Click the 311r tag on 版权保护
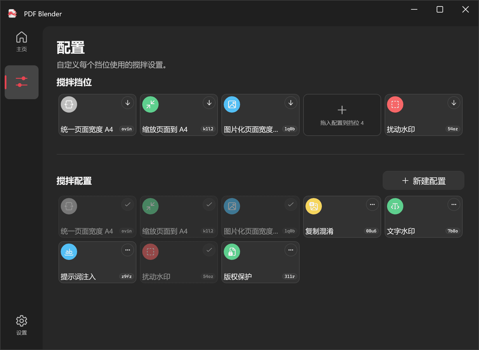479x350 pixels. (290, 276)
